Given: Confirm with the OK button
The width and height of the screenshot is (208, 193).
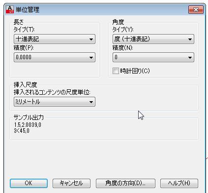Looking at the screenshot, I should coord(29,183).
